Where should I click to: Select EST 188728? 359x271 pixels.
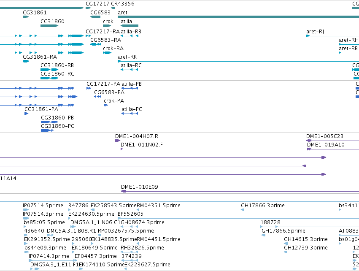click(310, 227)
